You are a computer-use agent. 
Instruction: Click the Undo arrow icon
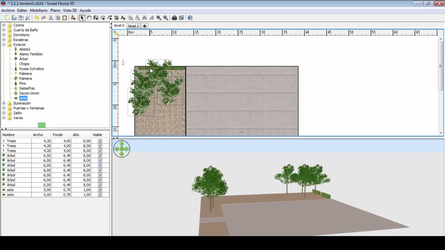coord(37,18)
